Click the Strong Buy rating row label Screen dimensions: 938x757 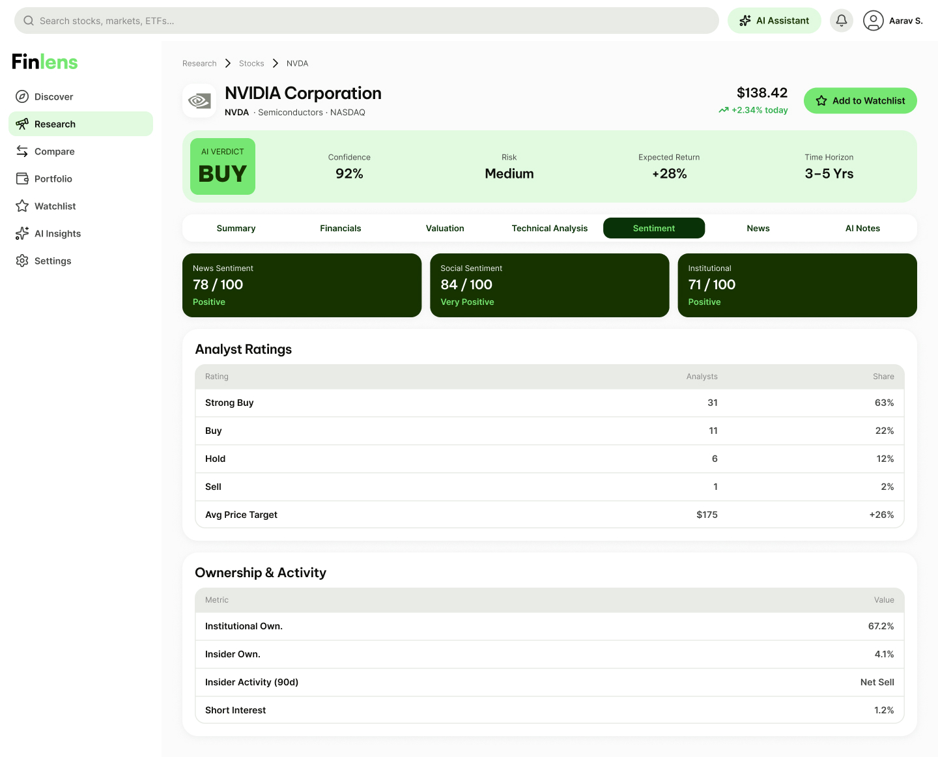pos(229,403)
